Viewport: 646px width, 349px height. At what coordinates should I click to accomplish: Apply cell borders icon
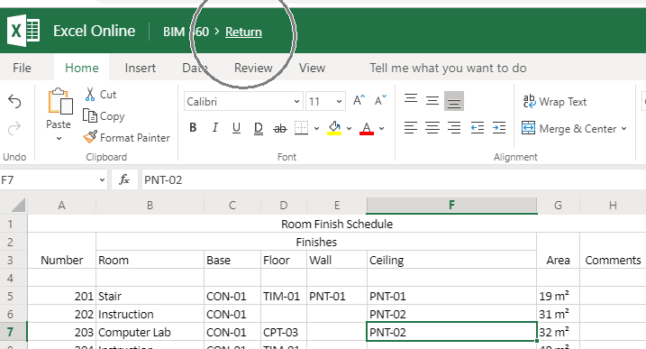301,128
